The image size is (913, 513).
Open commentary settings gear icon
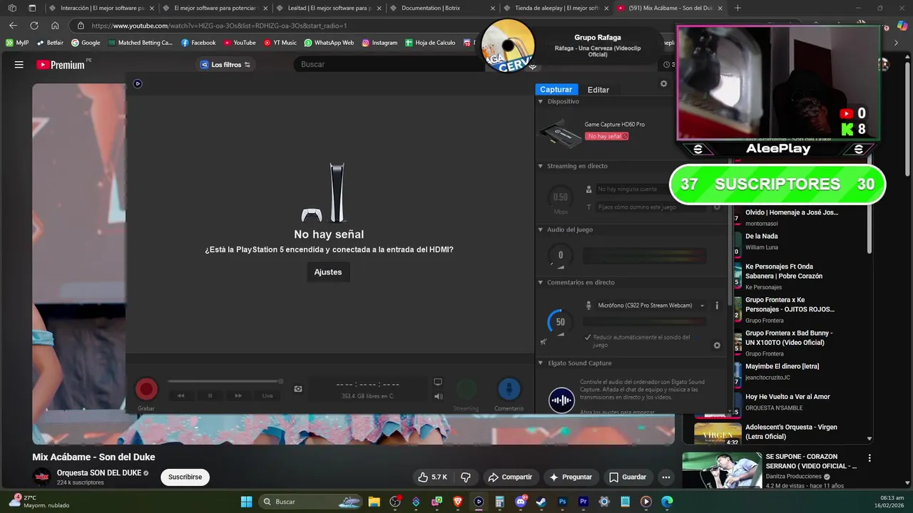click(717, 346)
